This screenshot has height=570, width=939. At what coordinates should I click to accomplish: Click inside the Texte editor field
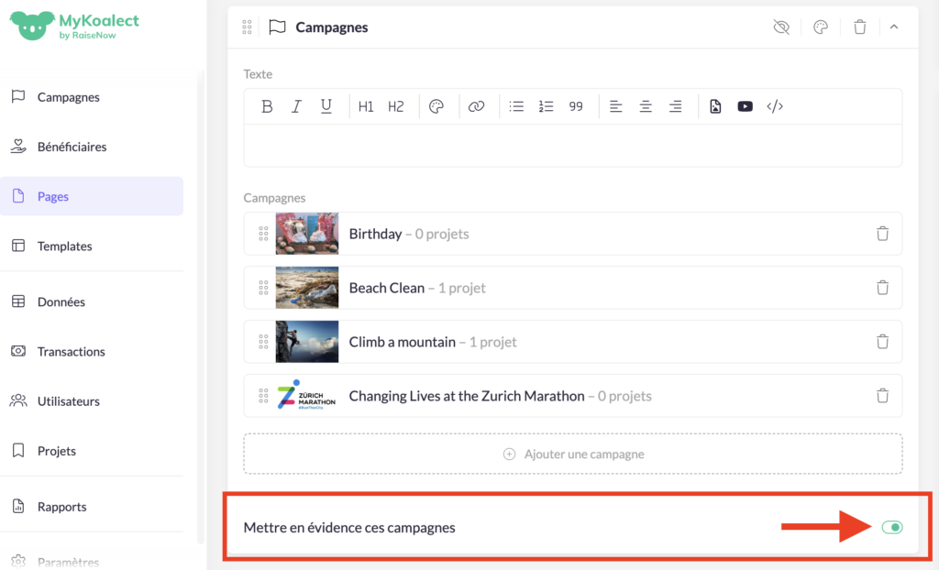(572, 145)
